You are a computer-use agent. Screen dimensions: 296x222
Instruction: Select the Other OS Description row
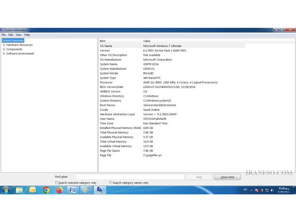click(x=172, y=55)
